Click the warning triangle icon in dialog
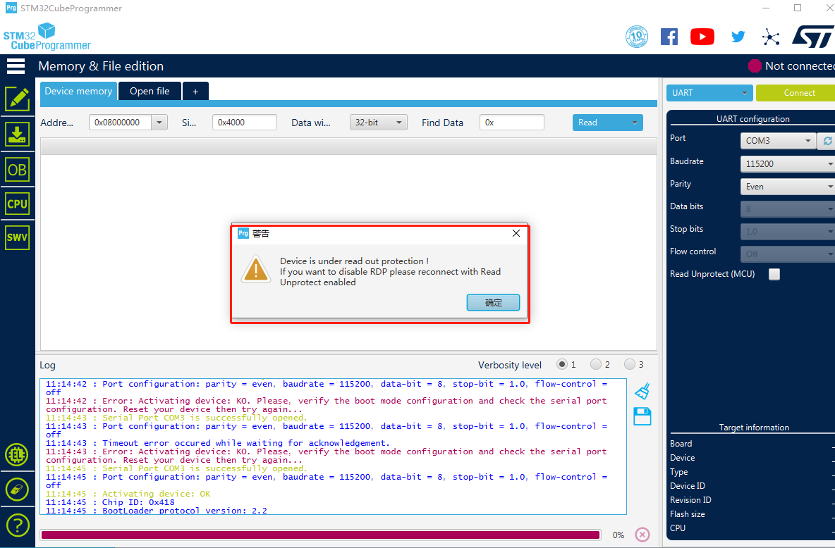835x548 pixels. 256,269
